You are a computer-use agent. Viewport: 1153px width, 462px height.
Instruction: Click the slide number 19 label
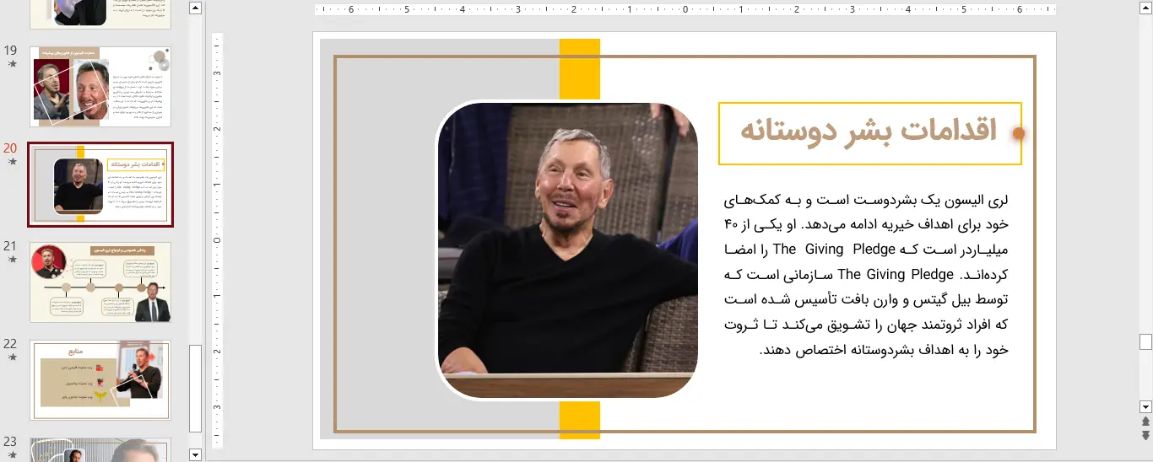point(10,51)
